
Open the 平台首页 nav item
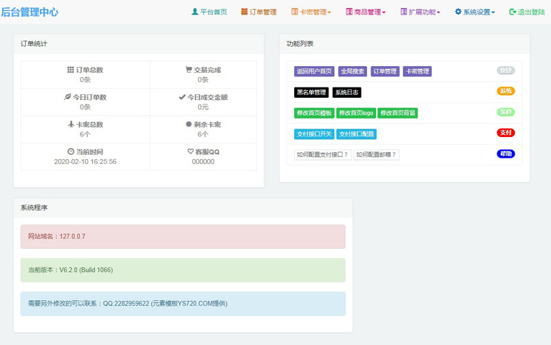[x=209, y=12]
